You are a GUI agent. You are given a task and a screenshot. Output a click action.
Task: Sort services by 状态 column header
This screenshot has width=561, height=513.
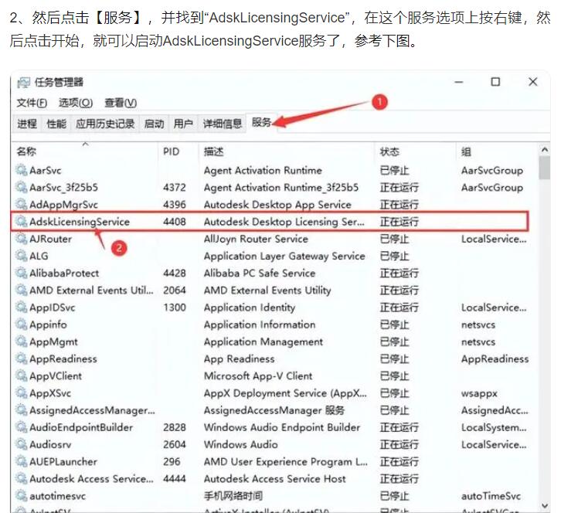point(389,152)
